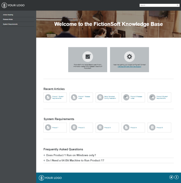Open Product 1 System Requirements article
Viewport: 181px width, 183px height.
tap(58, 97)
